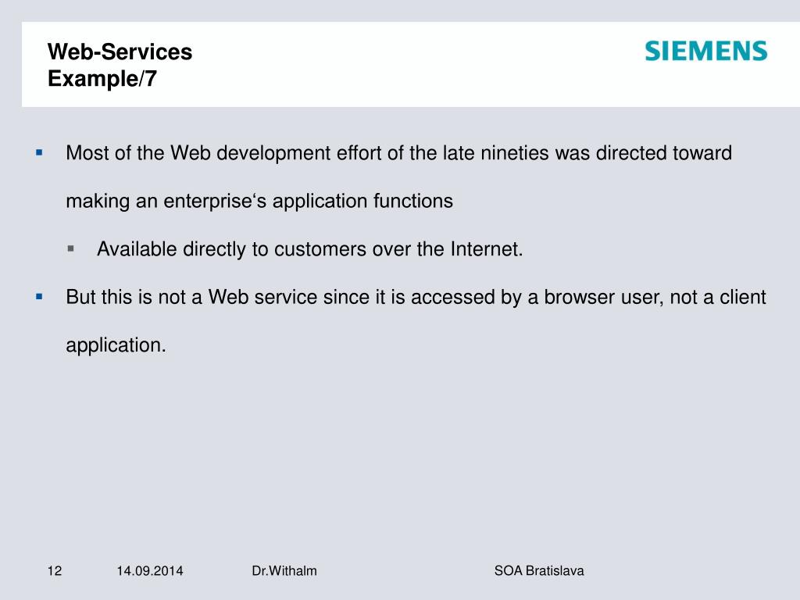Image resolution: width=800 pixels, height=600 pixels.
Task: Click the gray sub-bullet marker
Action: point(70,248)
